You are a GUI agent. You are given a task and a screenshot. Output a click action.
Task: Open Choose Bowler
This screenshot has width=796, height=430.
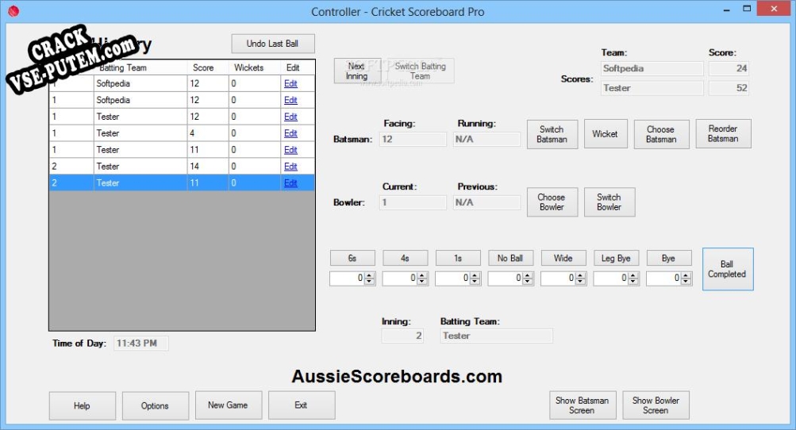coord(552,202)
